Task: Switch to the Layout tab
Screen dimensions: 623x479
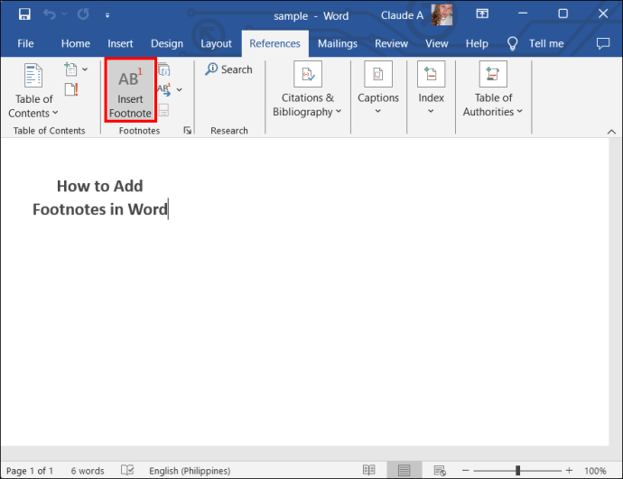Action: click(x=216, y=43)
